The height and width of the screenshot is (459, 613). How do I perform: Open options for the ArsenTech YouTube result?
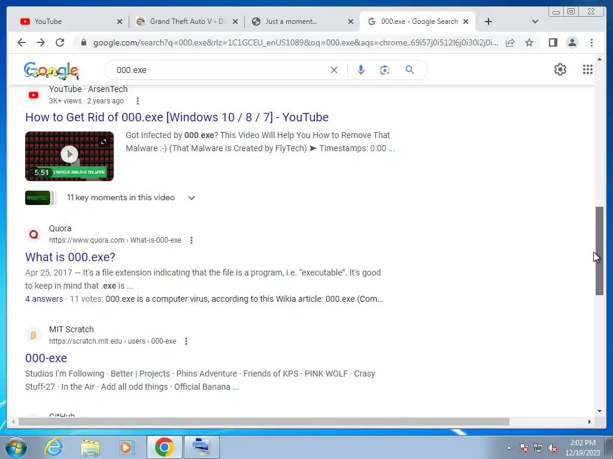pos(137,101)
